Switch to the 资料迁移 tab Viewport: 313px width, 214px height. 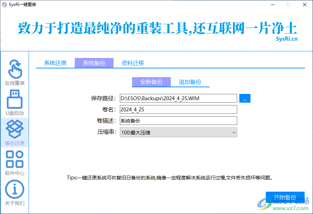coord(133,63)
